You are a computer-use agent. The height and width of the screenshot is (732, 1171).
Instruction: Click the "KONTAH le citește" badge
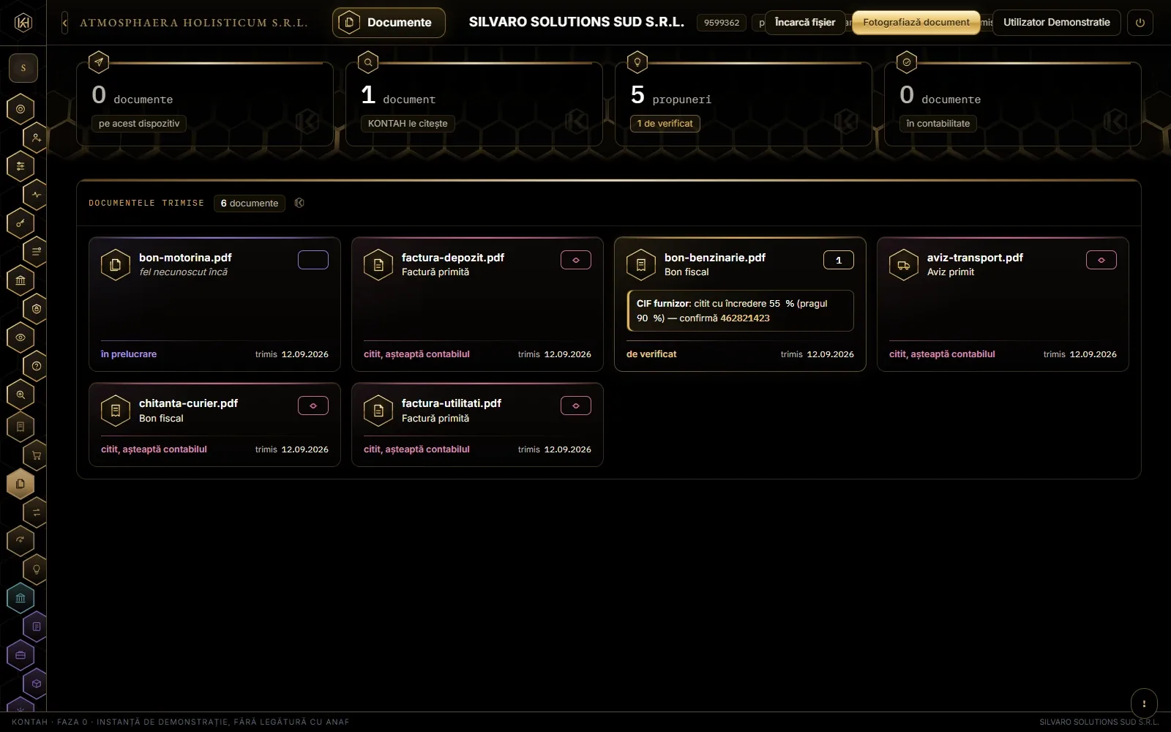tap(408, 124)
